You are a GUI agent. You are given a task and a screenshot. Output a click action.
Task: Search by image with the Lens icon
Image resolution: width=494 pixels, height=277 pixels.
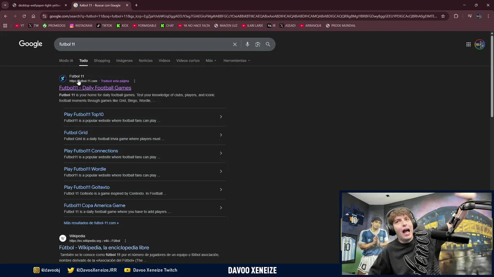coord(257,44)
